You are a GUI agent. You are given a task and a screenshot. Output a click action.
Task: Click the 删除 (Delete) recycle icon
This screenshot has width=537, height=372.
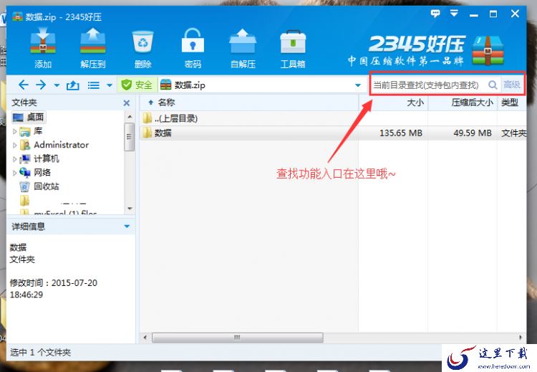tap(142, 48)
